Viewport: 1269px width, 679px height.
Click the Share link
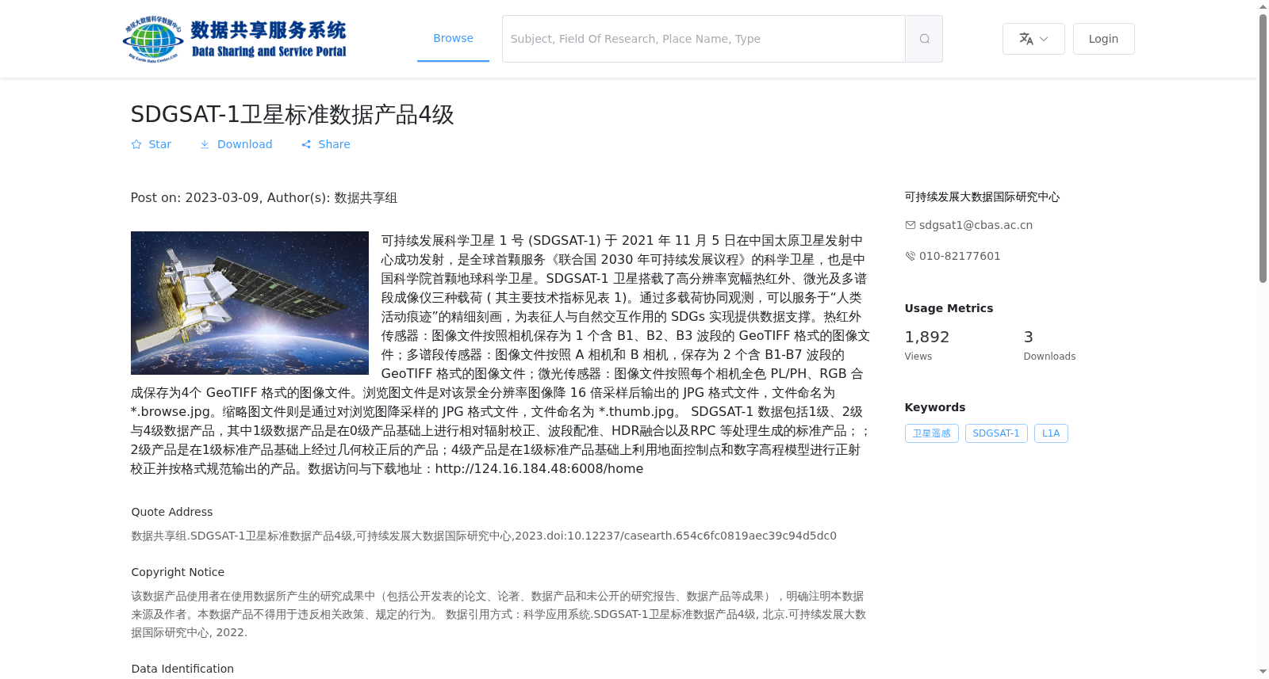click(x=326, y=144)
